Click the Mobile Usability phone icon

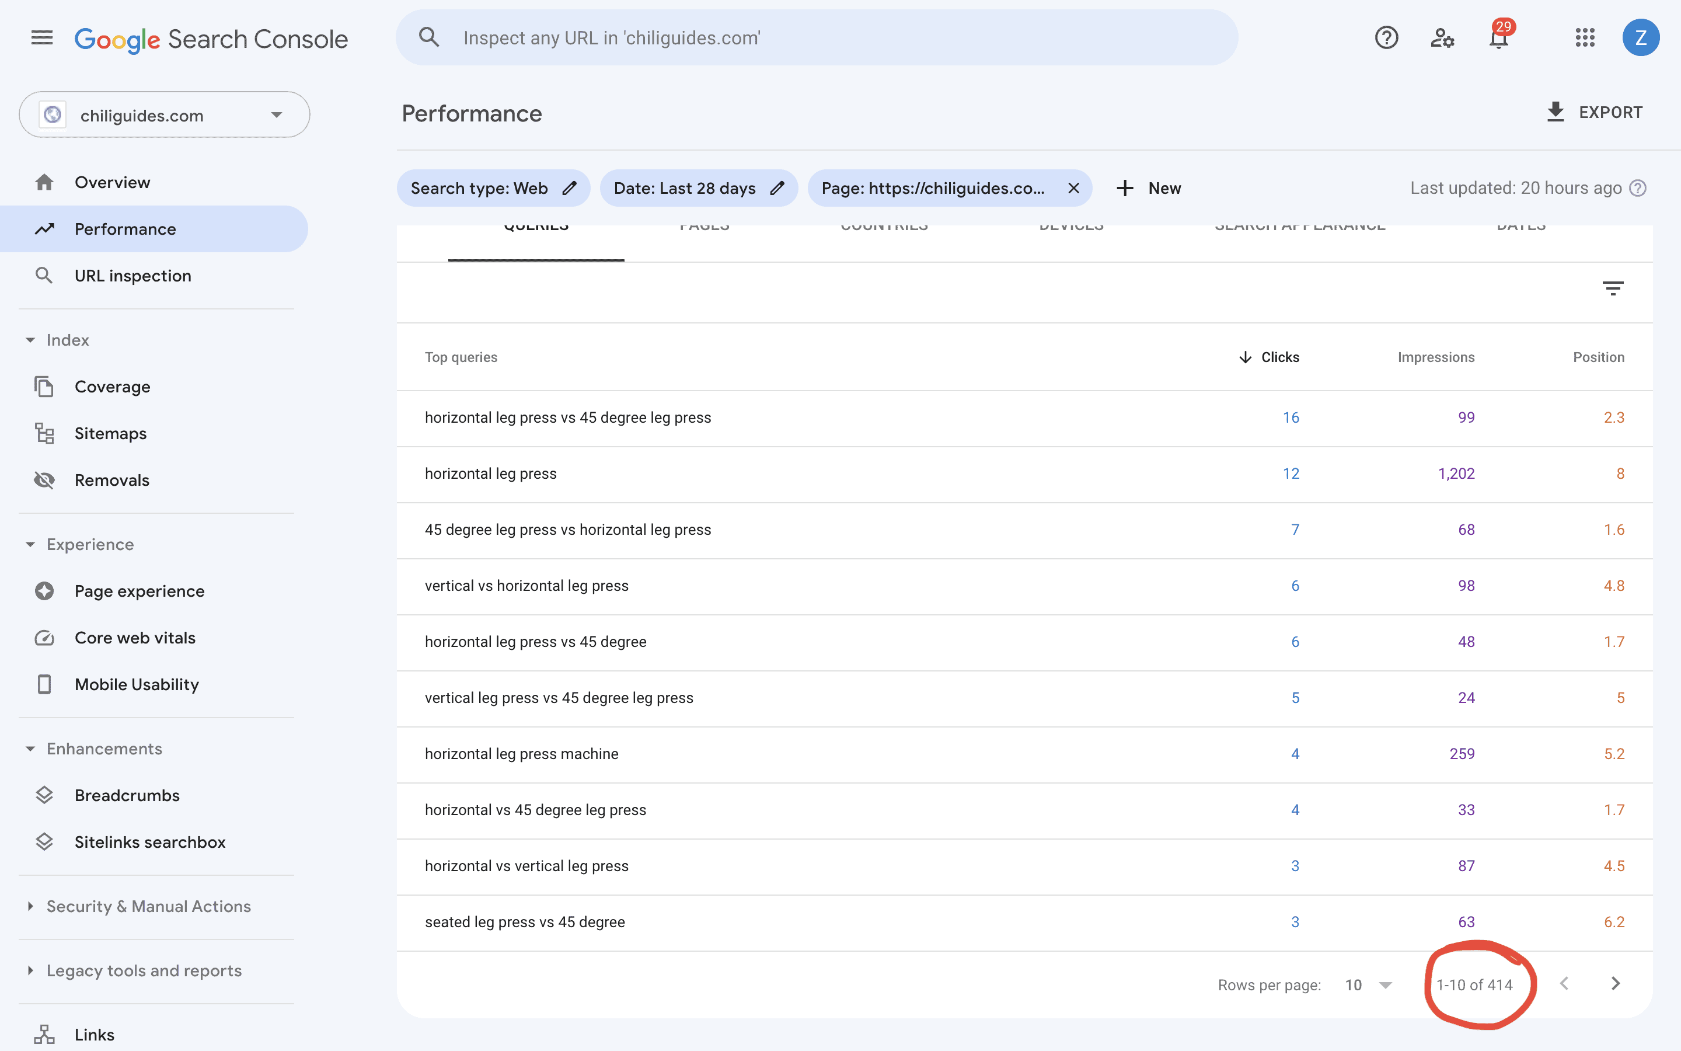[x=44, y=684]
